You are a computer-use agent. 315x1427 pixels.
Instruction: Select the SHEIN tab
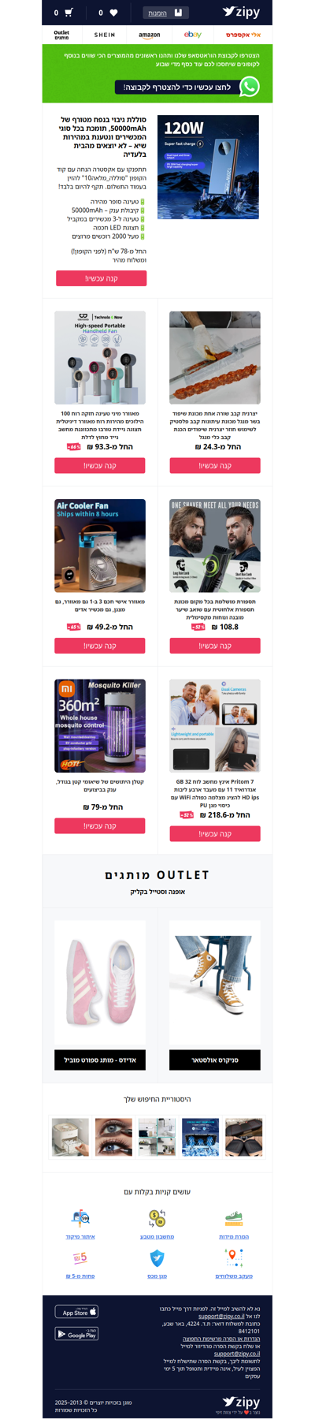(x=105, y=35)
